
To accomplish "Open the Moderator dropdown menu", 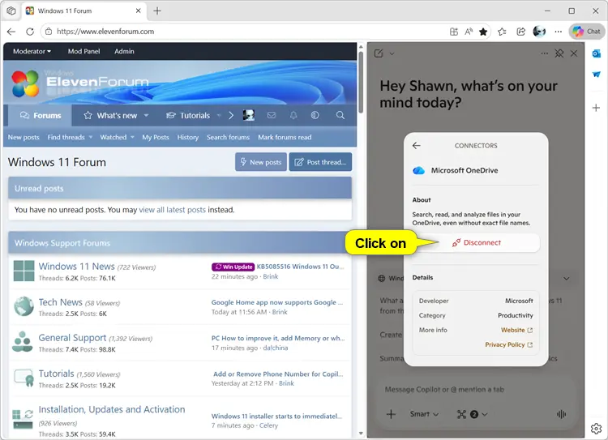I will 32,51.
